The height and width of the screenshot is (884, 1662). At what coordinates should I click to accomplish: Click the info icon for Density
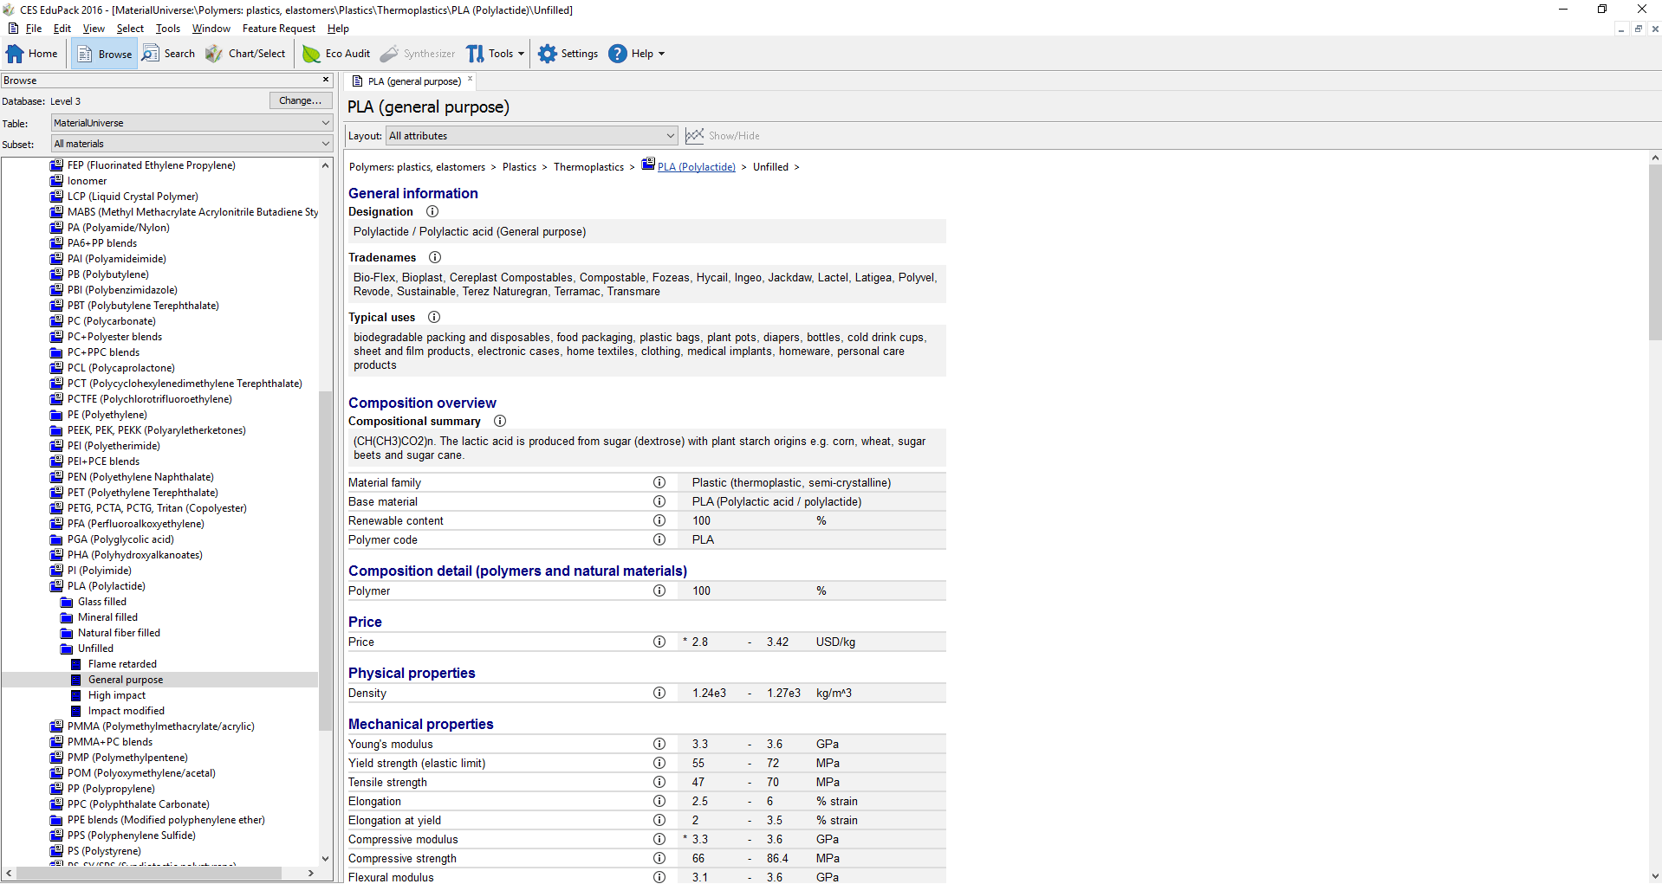(x=659, y=693)
